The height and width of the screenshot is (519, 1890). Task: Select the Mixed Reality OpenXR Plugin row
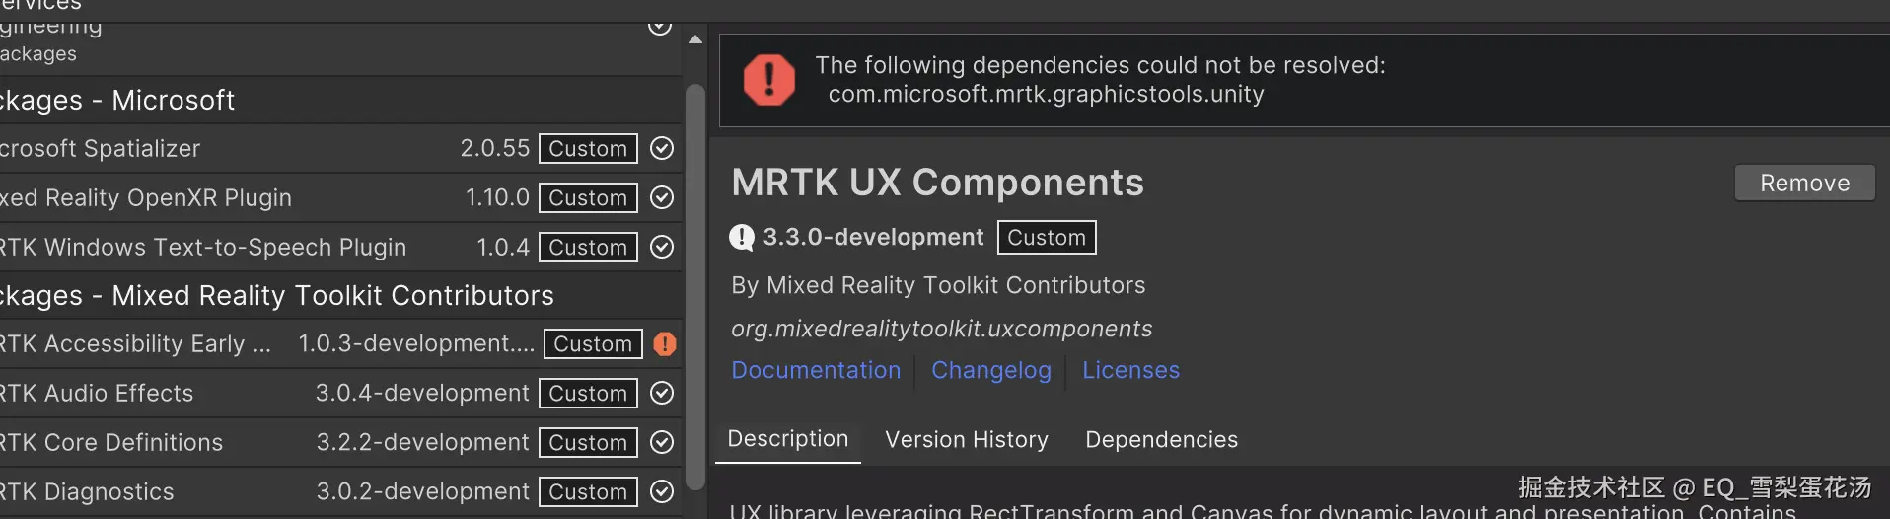coord(340,197)
